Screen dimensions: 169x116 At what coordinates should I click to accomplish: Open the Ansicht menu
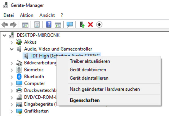pyautogui.click(x=47, y=15)
